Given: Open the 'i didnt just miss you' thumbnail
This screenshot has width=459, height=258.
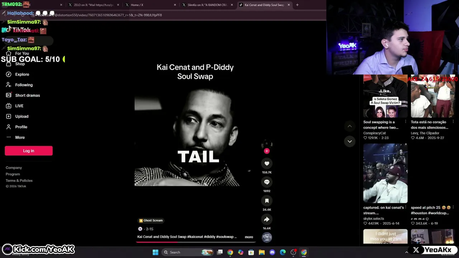Looking at the screenshot, I should (385, 236).
